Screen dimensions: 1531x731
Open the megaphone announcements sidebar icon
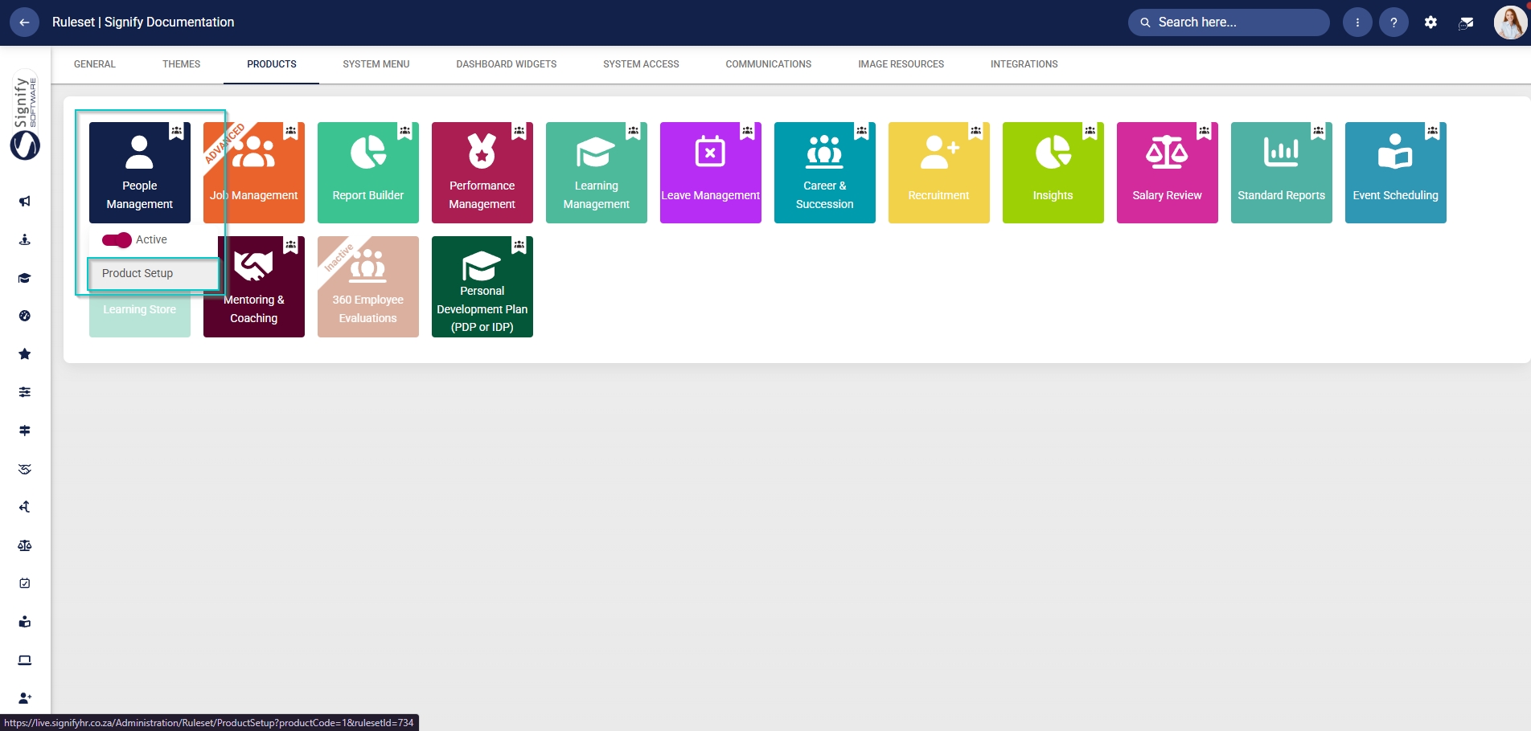[x=25, y=201]
